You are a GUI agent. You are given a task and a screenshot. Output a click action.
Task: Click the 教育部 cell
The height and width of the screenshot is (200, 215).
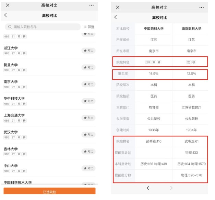154,107
